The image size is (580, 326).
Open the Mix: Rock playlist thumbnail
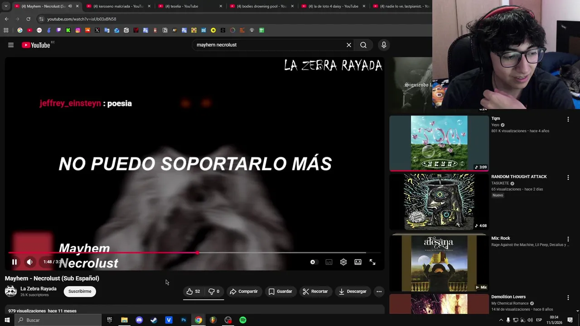[439, 263]
